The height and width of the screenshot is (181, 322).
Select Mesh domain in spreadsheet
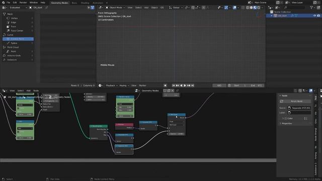pyautogui.click(x=10, y=14)
